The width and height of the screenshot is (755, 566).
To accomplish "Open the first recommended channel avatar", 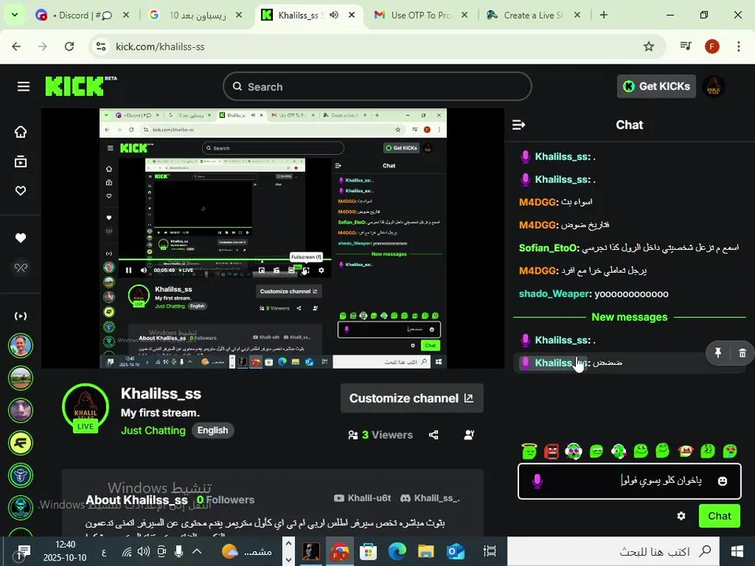I will 20,346.
